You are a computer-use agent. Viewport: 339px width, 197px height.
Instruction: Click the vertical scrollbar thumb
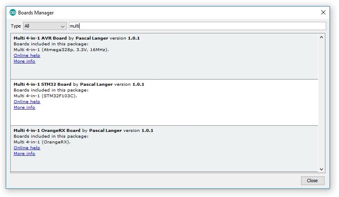click(x=322, y=103)
